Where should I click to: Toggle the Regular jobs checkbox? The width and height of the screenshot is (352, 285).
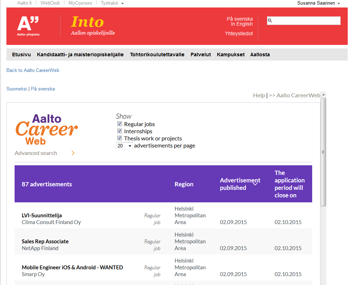120,124
